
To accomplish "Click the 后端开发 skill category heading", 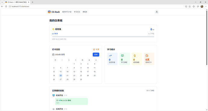I will click(59, 109).
